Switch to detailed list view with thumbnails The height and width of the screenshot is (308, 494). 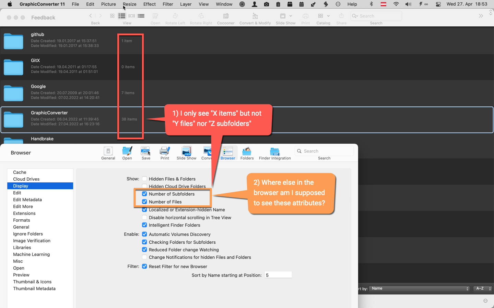122,16
